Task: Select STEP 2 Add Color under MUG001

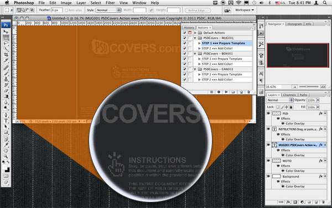Action: pos(217,48)
